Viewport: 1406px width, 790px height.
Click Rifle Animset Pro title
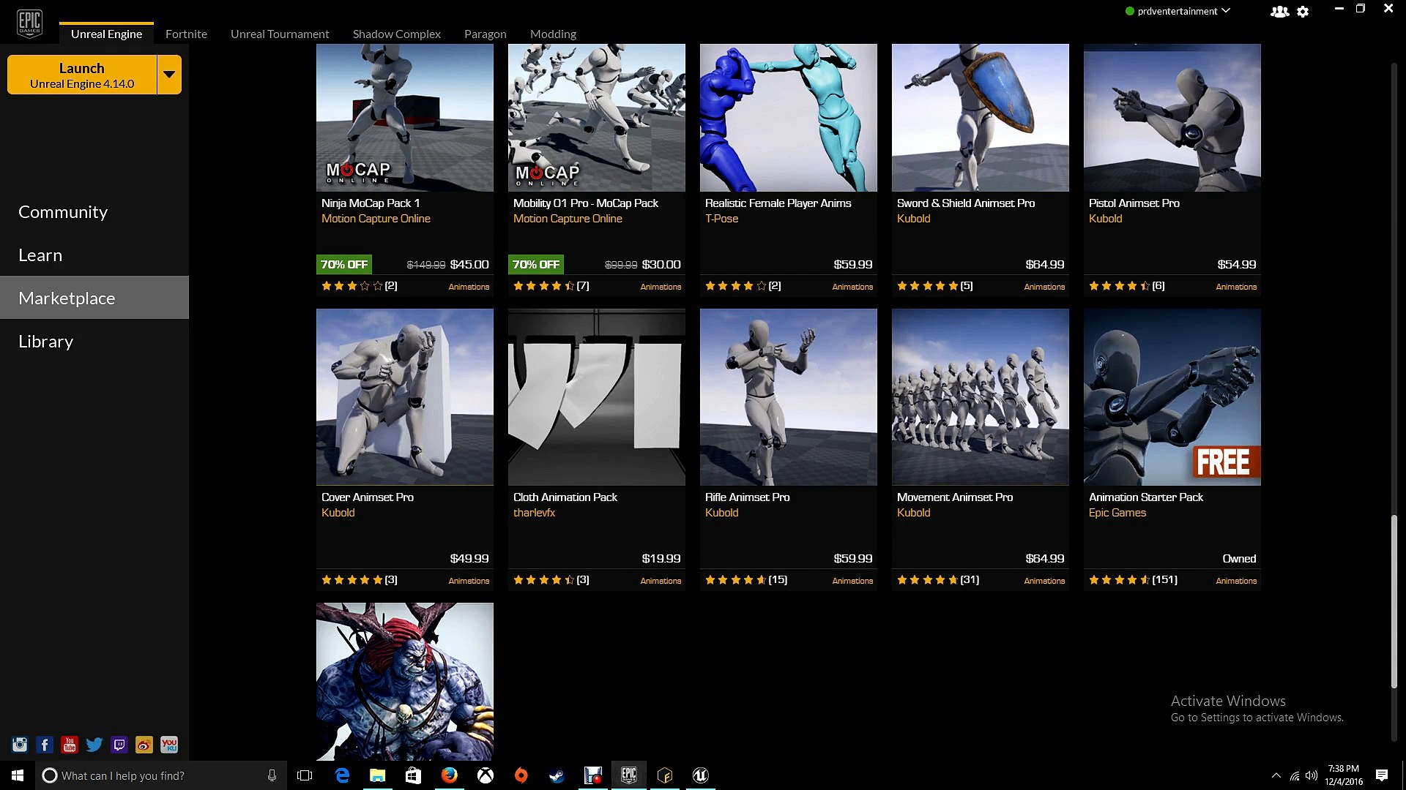coord(747,497)
